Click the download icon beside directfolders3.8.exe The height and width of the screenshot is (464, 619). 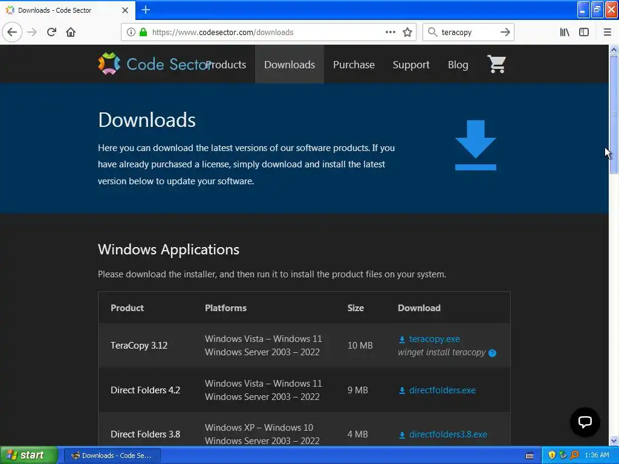point(402,434)
